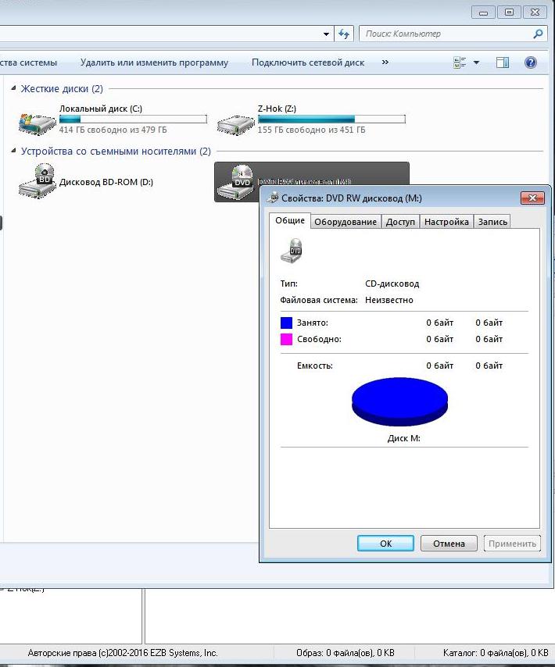Switch to the Общие tab
This screenshot has height=667, width=555.
click(x=290, y=220)
